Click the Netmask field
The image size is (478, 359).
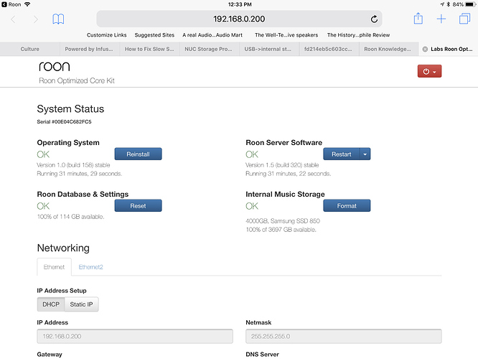click(x=344, y=336)
